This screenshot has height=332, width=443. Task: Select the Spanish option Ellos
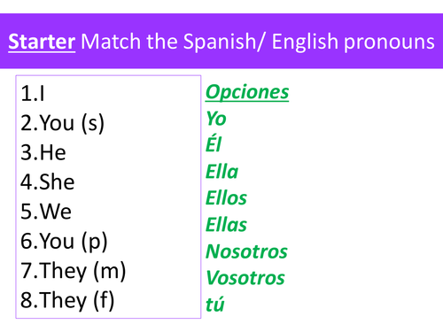[x=226, y=198]
